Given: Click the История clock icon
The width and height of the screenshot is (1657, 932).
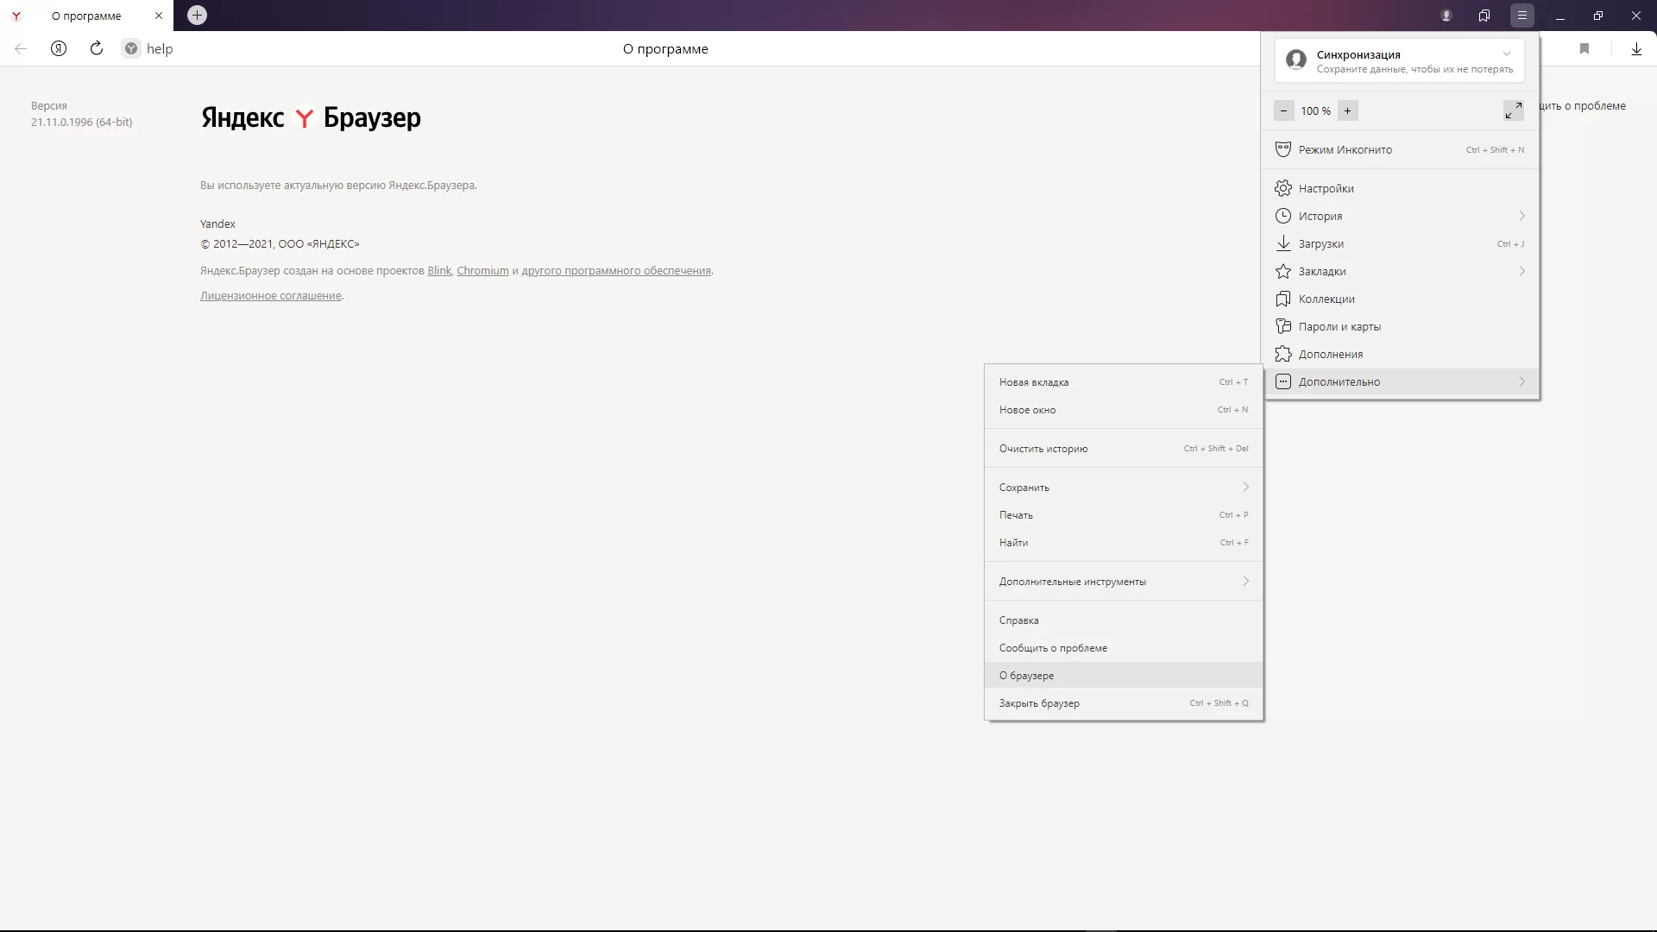Looking at the screenshot, I should tap(1283, 216).
